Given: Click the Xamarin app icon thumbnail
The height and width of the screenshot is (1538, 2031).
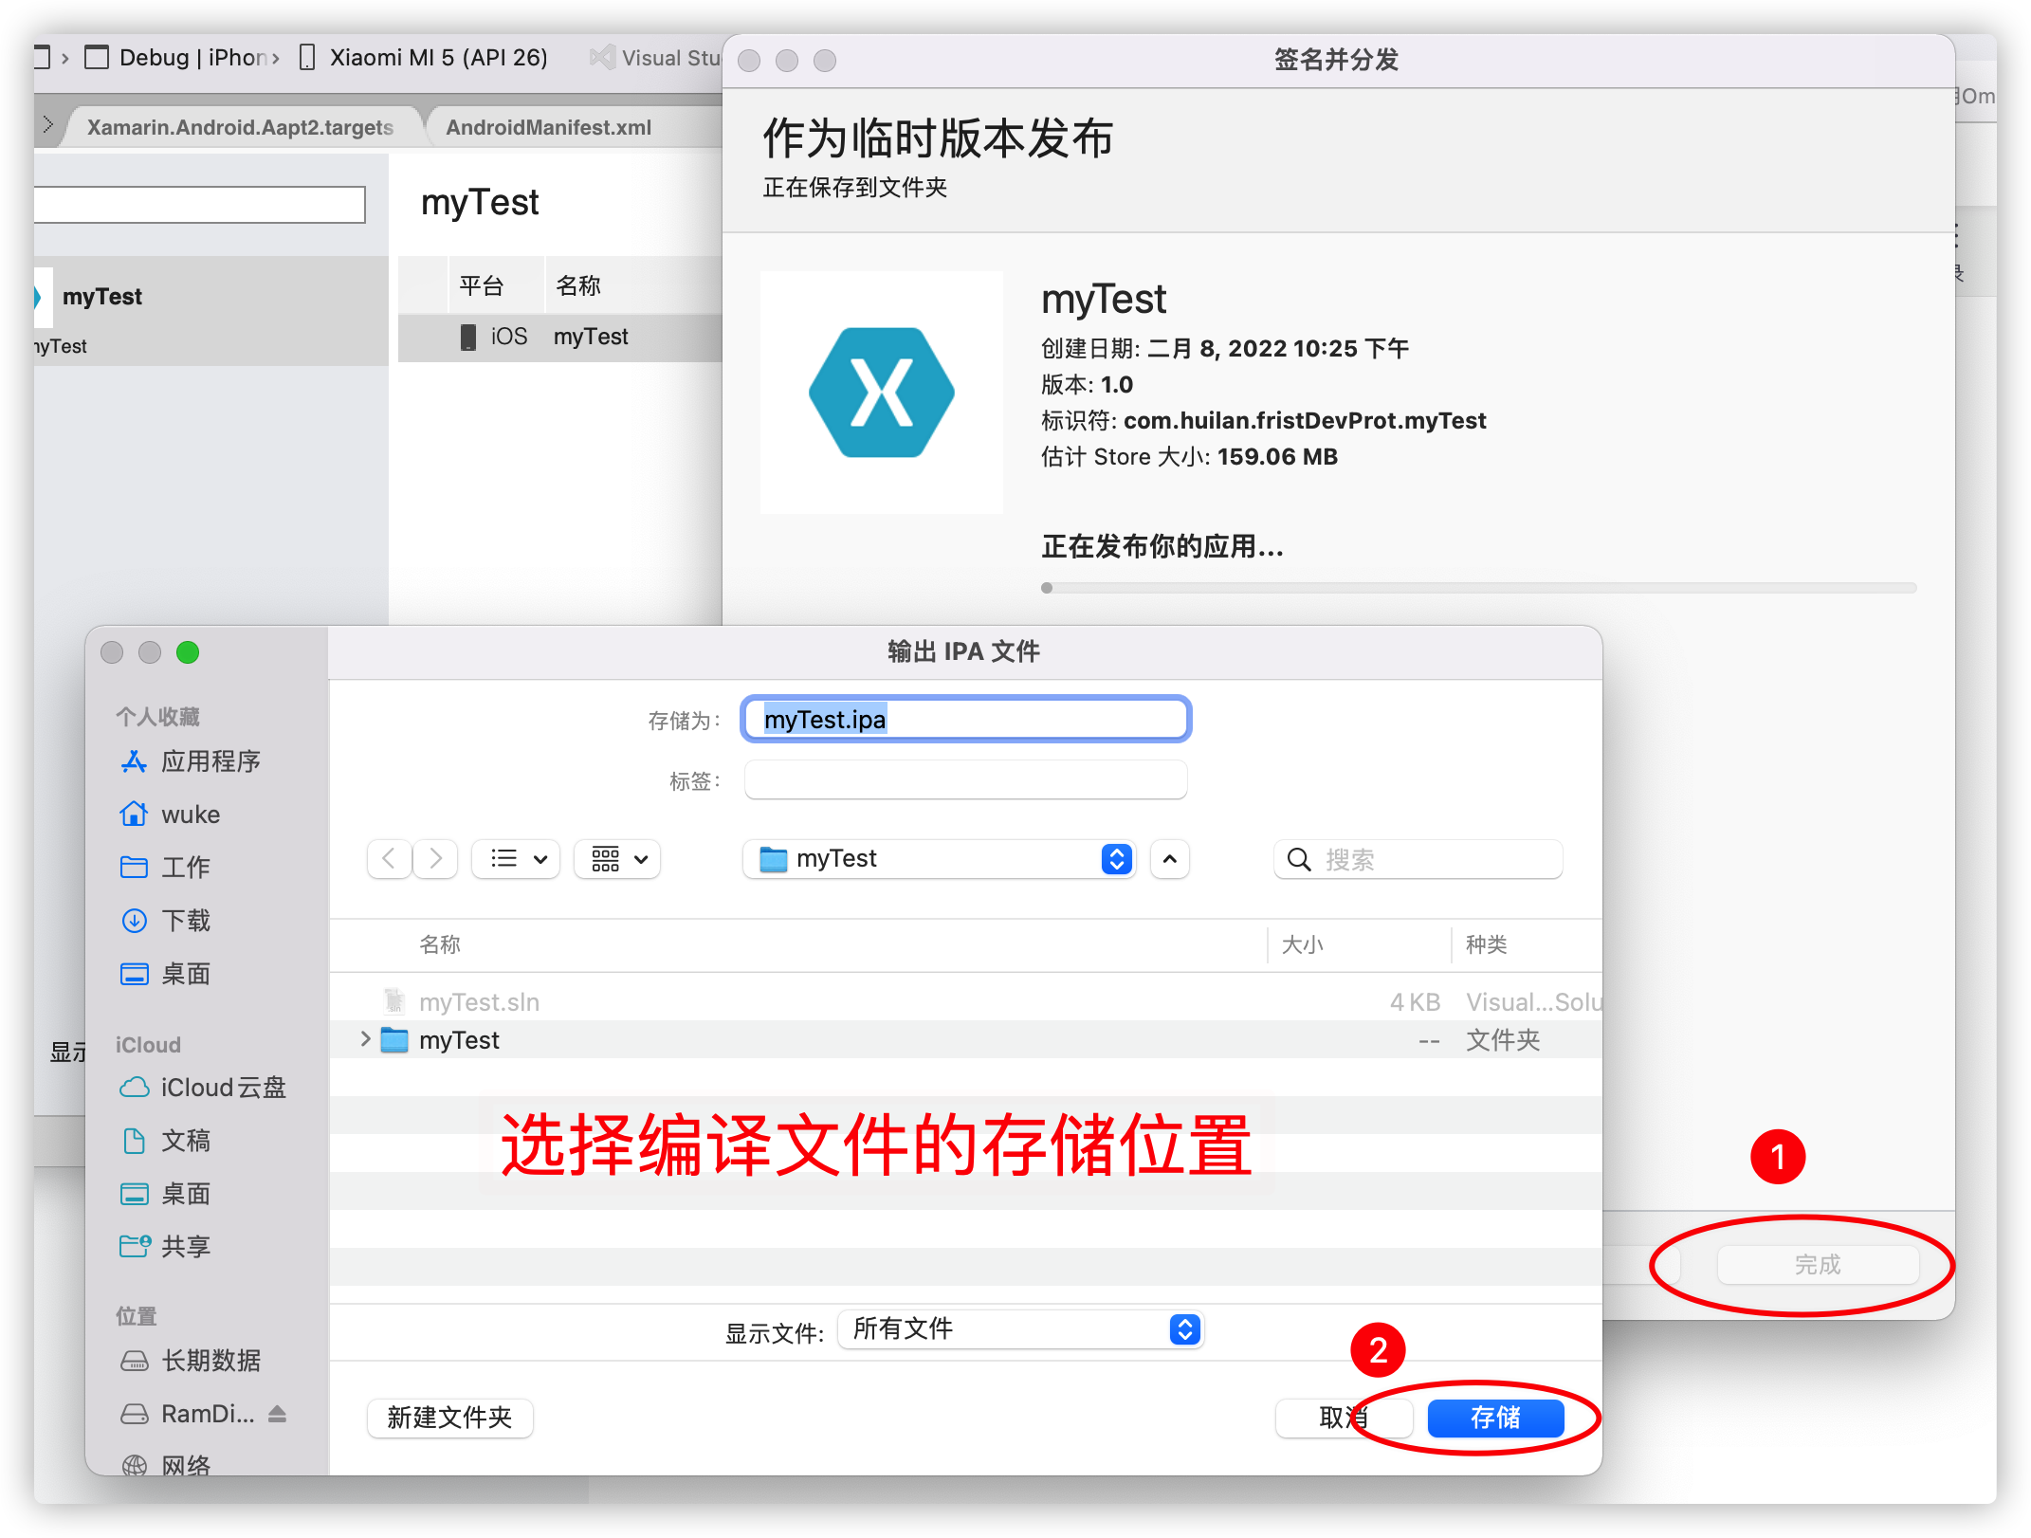Looking at the screenshot, I should point(881,393).
